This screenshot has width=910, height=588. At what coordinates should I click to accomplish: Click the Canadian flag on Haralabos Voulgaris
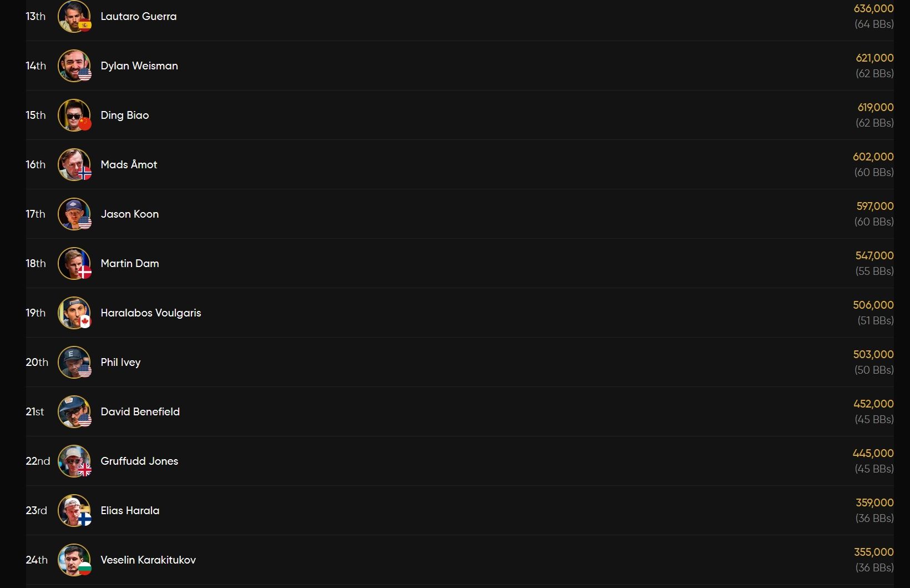tap(85, 321)
